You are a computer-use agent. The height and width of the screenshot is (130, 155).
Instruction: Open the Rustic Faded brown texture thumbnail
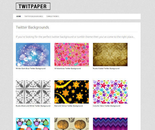tap(110, 54)
